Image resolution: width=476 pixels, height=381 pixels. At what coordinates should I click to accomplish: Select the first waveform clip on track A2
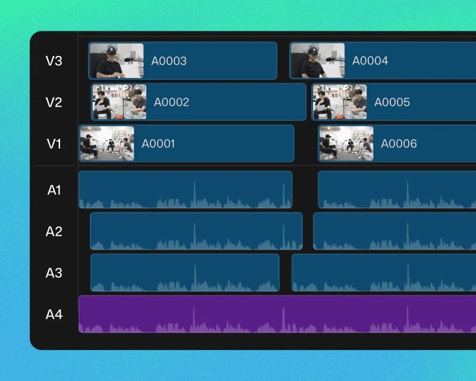click(196, 231)
